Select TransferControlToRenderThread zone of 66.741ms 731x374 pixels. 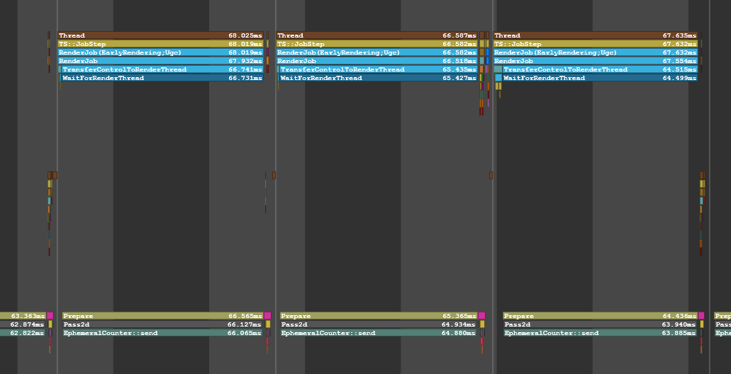point(162,69)
